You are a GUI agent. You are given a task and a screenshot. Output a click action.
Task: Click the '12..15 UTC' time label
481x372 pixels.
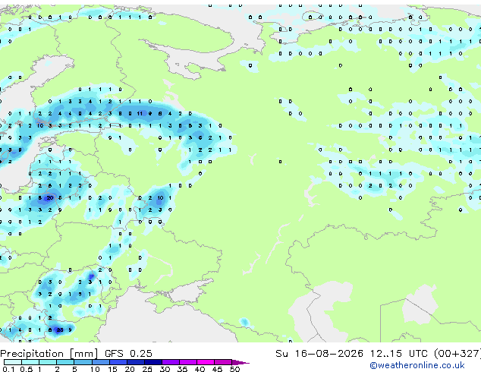coord(399,354)
